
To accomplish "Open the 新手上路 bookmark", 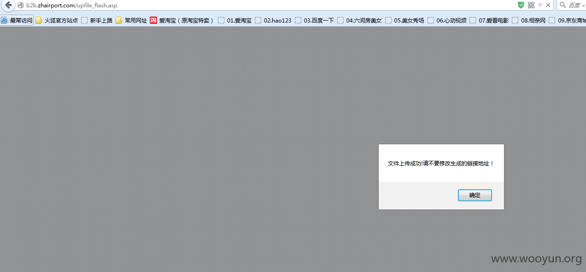I will point(97,20).
